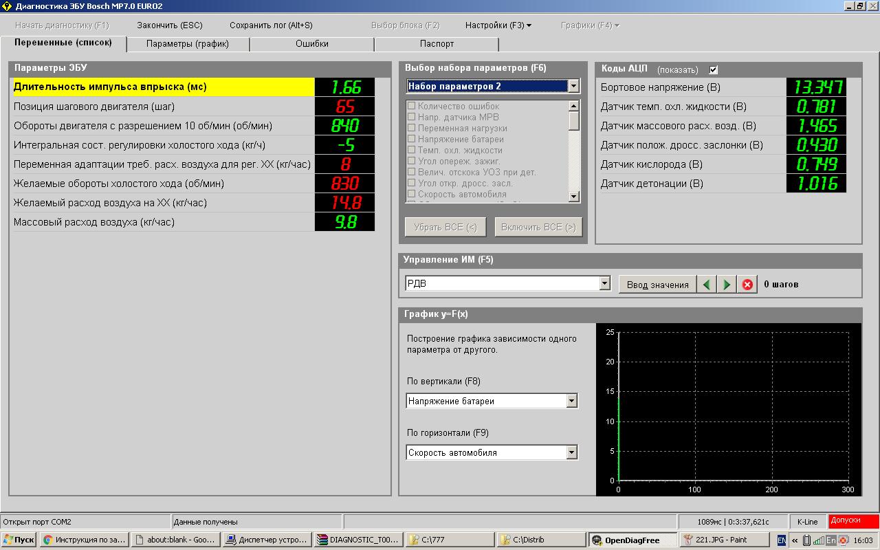Open the C:\777 folder taskbar item

[450, 540]
